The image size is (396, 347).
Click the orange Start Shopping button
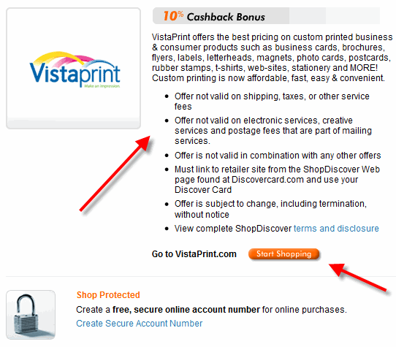tap(284, 254)
